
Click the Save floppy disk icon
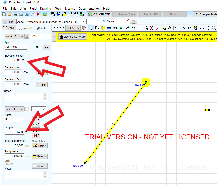pos(15,14)
